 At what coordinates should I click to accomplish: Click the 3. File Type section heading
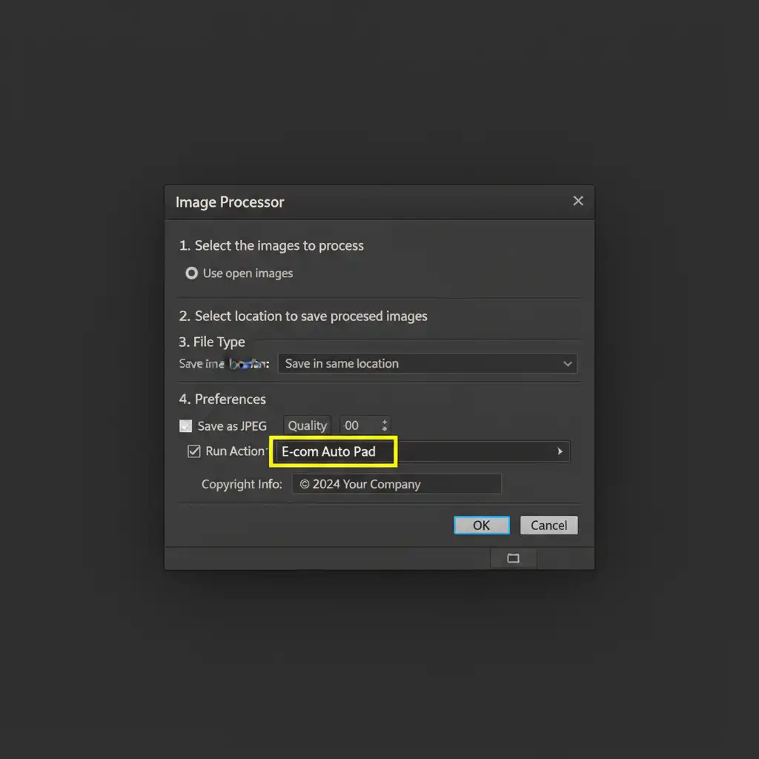(212, 342)
